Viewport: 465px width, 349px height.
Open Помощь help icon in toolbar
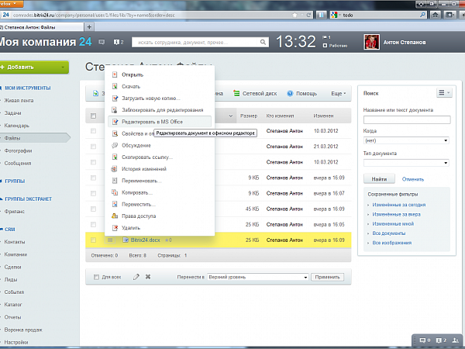pyautogui.click(x=290, y=93)
